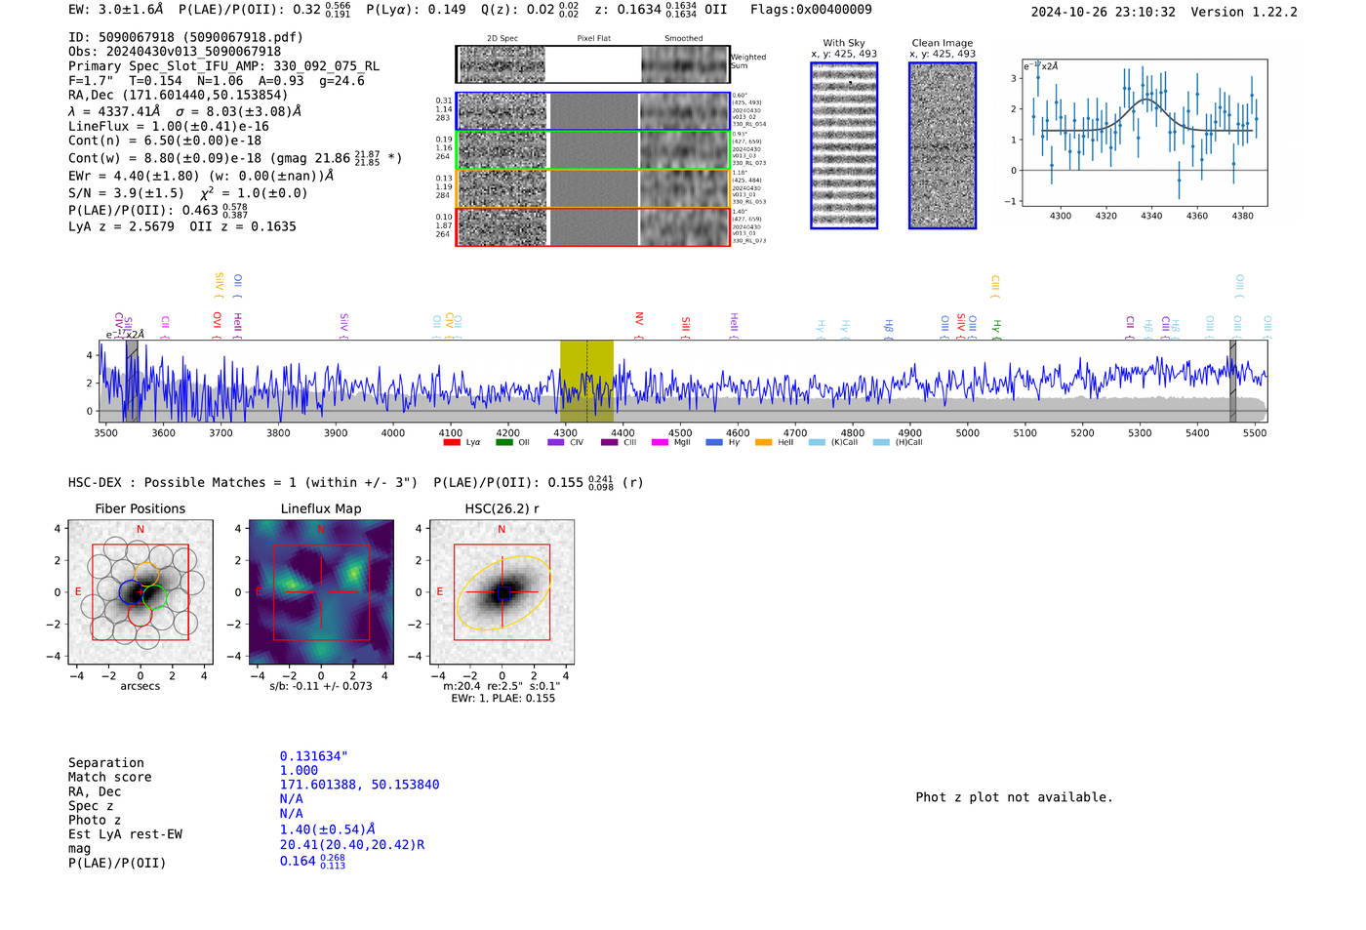
Task: Select the blue-bordered fiber 2D spectrum row
Action: tap(592, 111)
